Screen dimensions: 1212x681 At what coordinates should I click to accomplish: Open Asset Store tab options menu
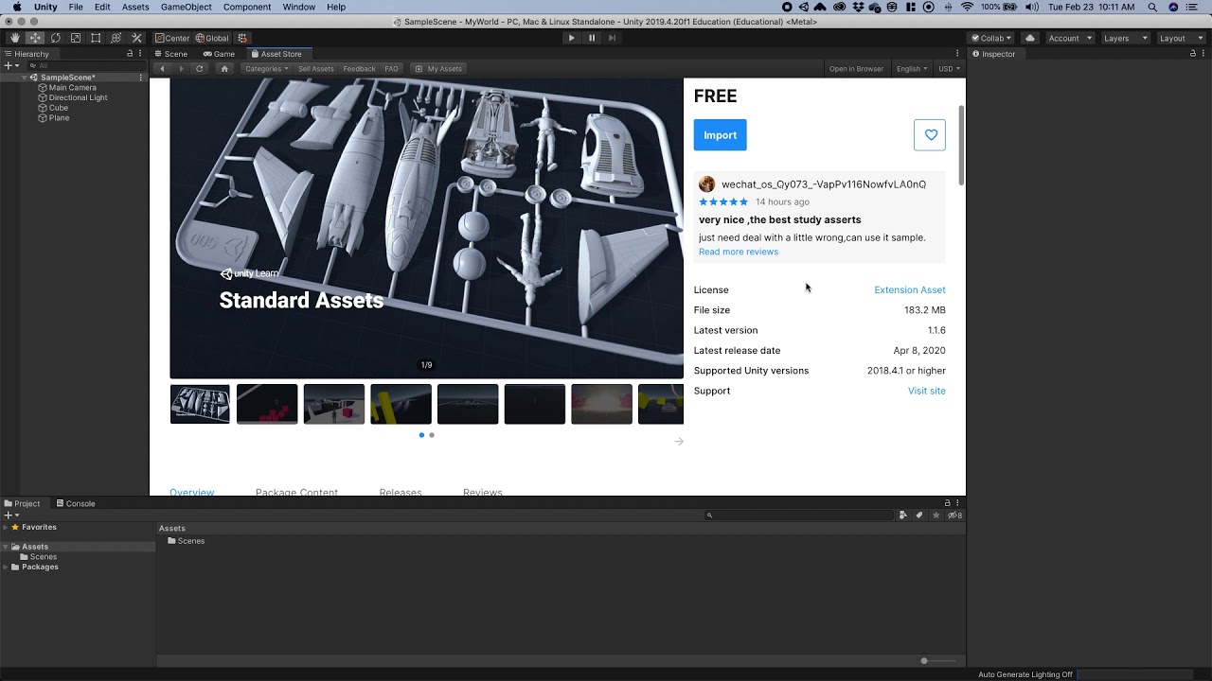(x=958, y=54)
